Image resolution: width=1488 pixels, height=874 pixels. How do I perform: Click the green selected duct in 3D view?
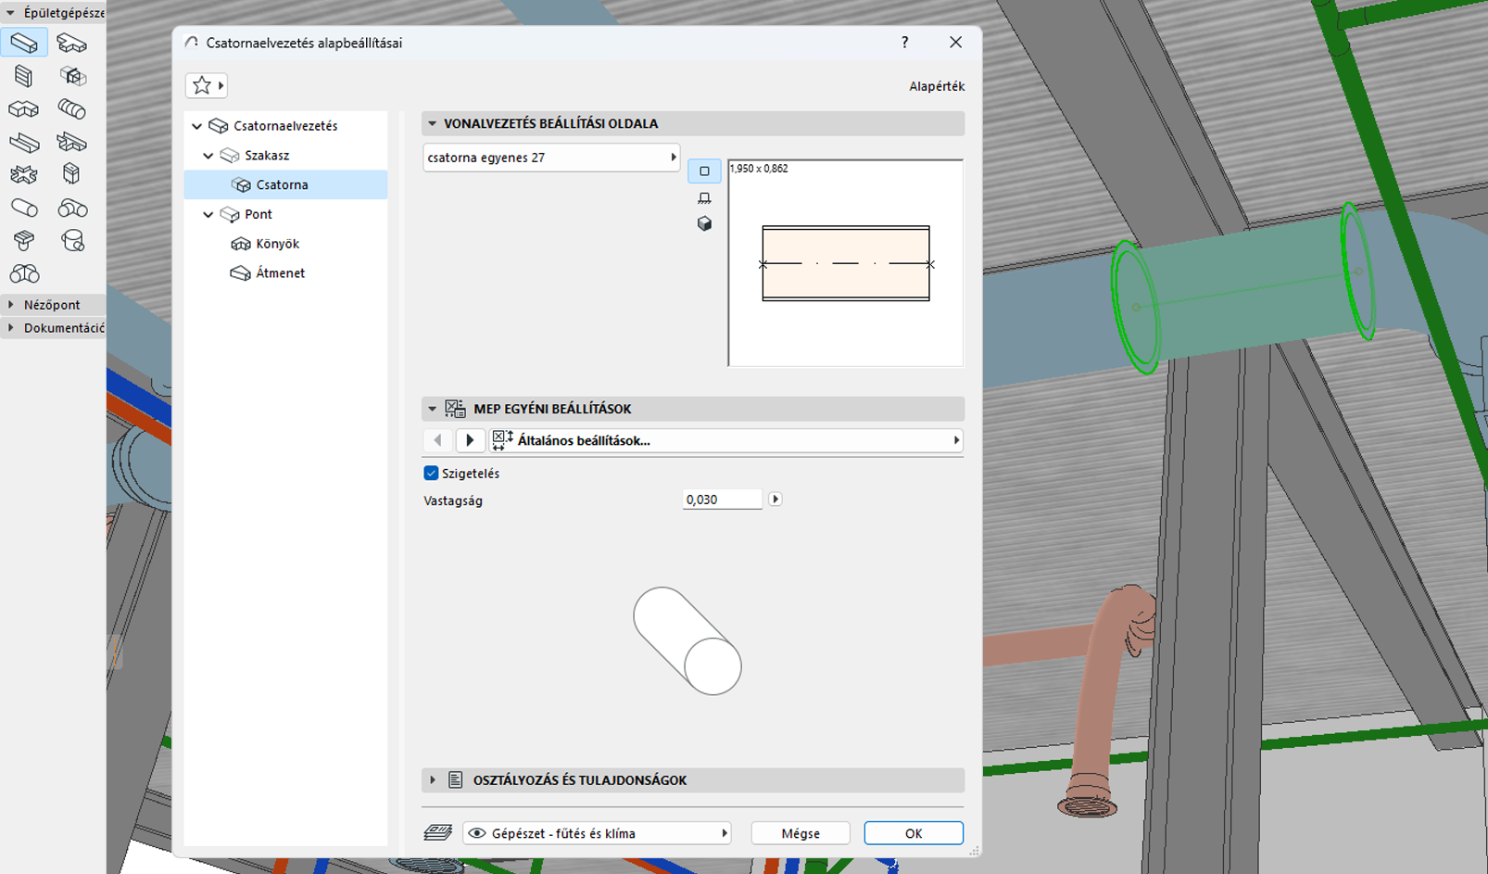1242,287
